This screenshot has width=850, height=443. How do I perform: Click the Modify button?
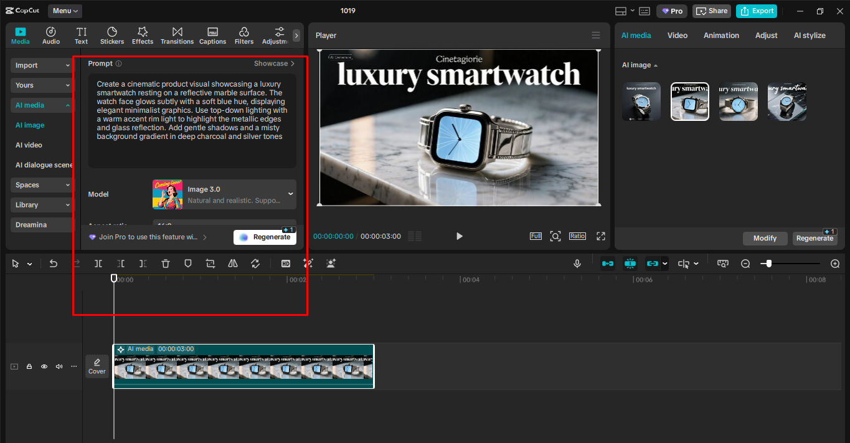pos(765,239)
